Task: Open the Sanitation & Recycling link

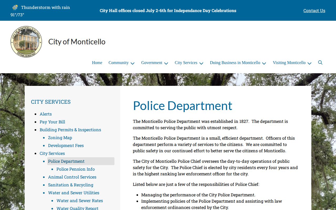Action: tap(71, 185)
